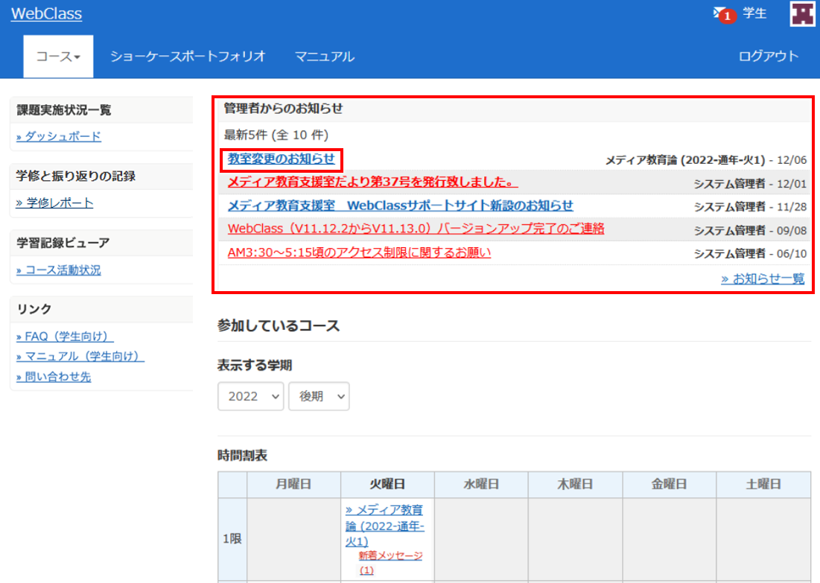Open the 2022 year dropdown
820x583 pixels.
point(251,396)
